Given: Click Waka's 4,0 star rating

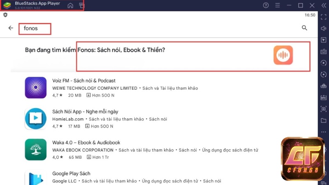Looking at the screenshot, I should coord(58,157).
